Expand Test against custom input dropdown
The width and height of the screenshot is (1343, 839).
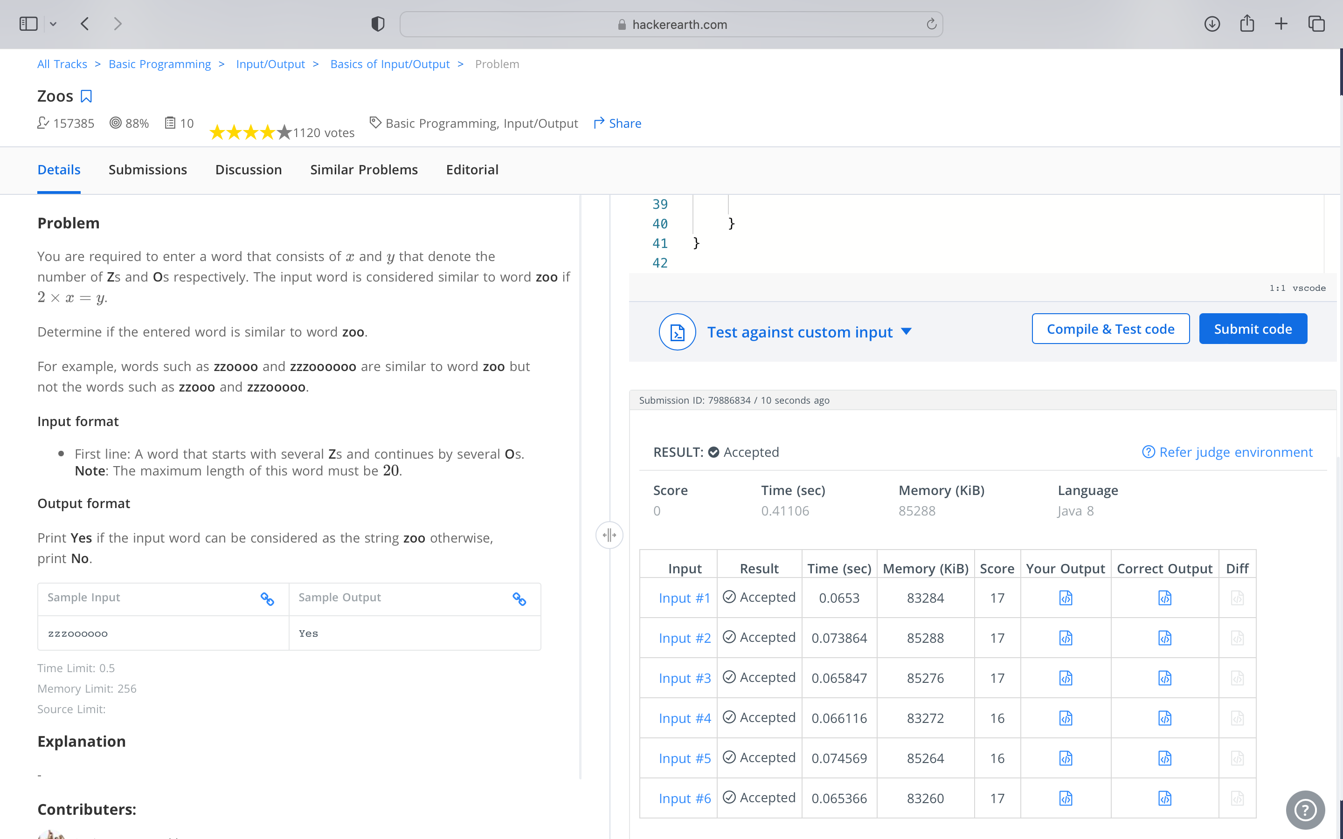[906, 331]
